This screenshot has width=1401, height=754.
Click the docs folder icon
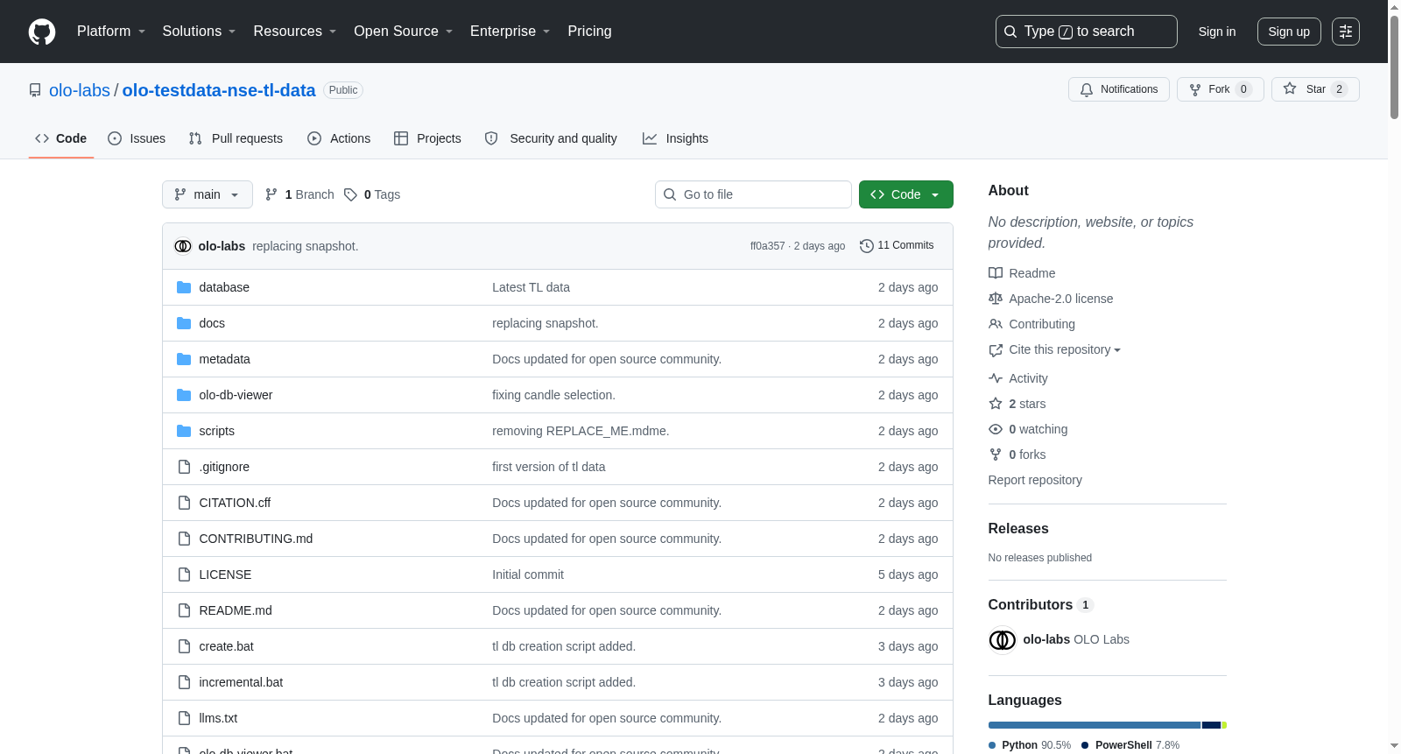coord(184,323)
